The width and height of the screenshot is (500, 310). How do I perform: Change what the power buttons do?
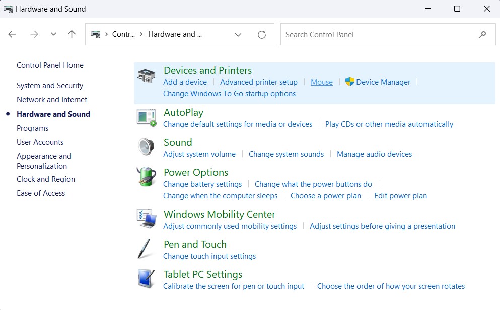pos(313,184)
